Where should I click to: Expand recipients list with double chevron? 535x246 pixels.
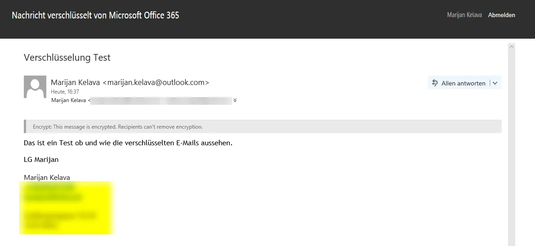(x=235, y=100)
